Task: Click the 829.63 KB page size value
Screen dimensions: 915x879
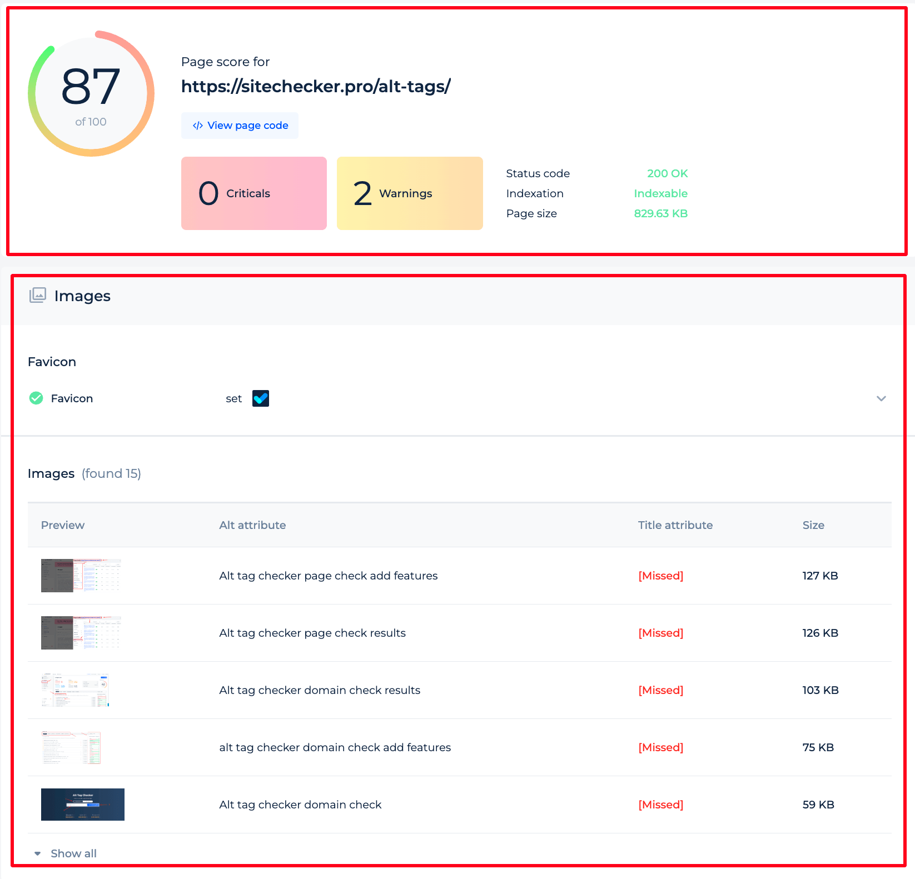Action: pos(661,213)
